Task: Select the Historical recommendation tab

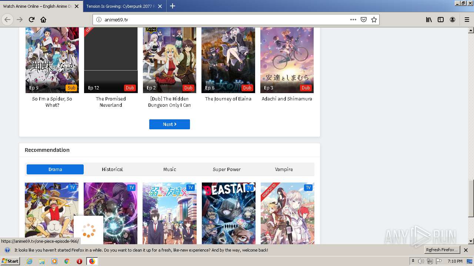Action: click(x=112, y=169)
